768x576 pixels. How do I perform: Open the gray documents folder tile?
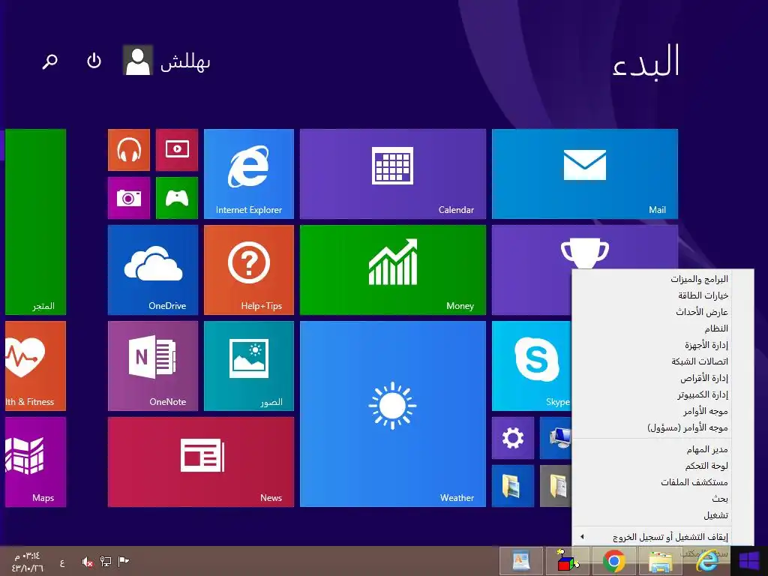pyautogui.click(x=556, y=486)
